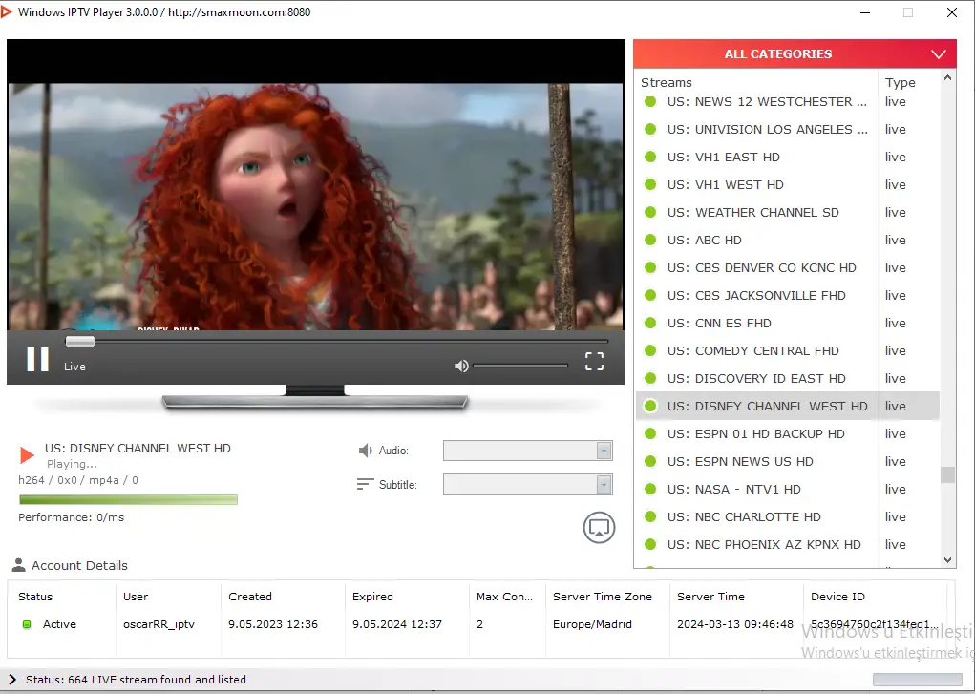Viewport: 975px width, 694px height.
Task: Click the red play icon beside channel name
Action: pyautogui.click(x=27, y=455)
